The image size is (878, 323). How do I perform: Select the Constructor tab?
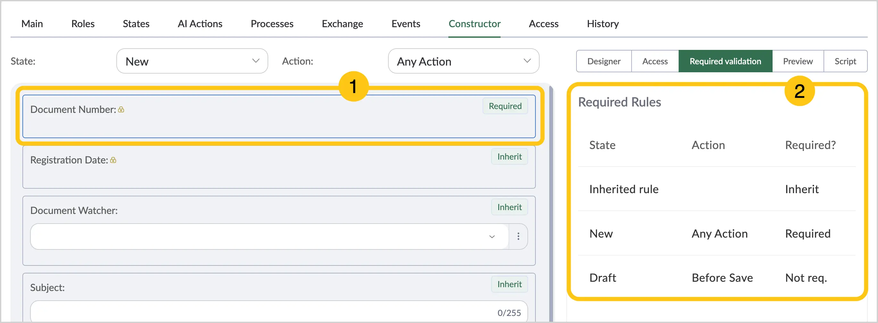point(475,23)
